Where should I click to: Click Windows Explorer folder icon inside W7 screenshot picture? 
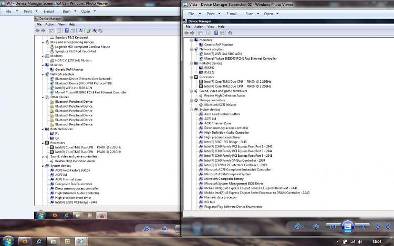pyautogui.click(x=78, y=216)
